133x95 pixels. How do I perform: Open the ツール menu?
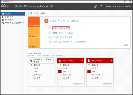coord(115,6)
